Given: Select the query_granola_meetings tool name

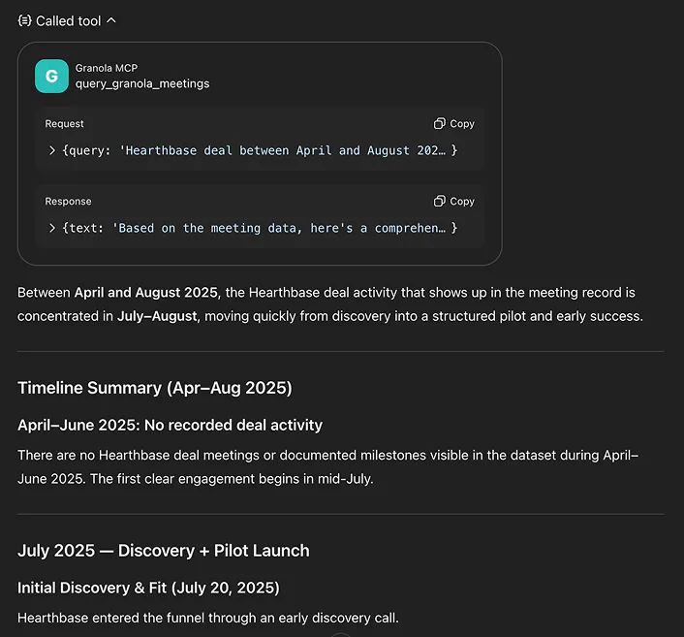Looking at the screenshot, I should 142,83.
